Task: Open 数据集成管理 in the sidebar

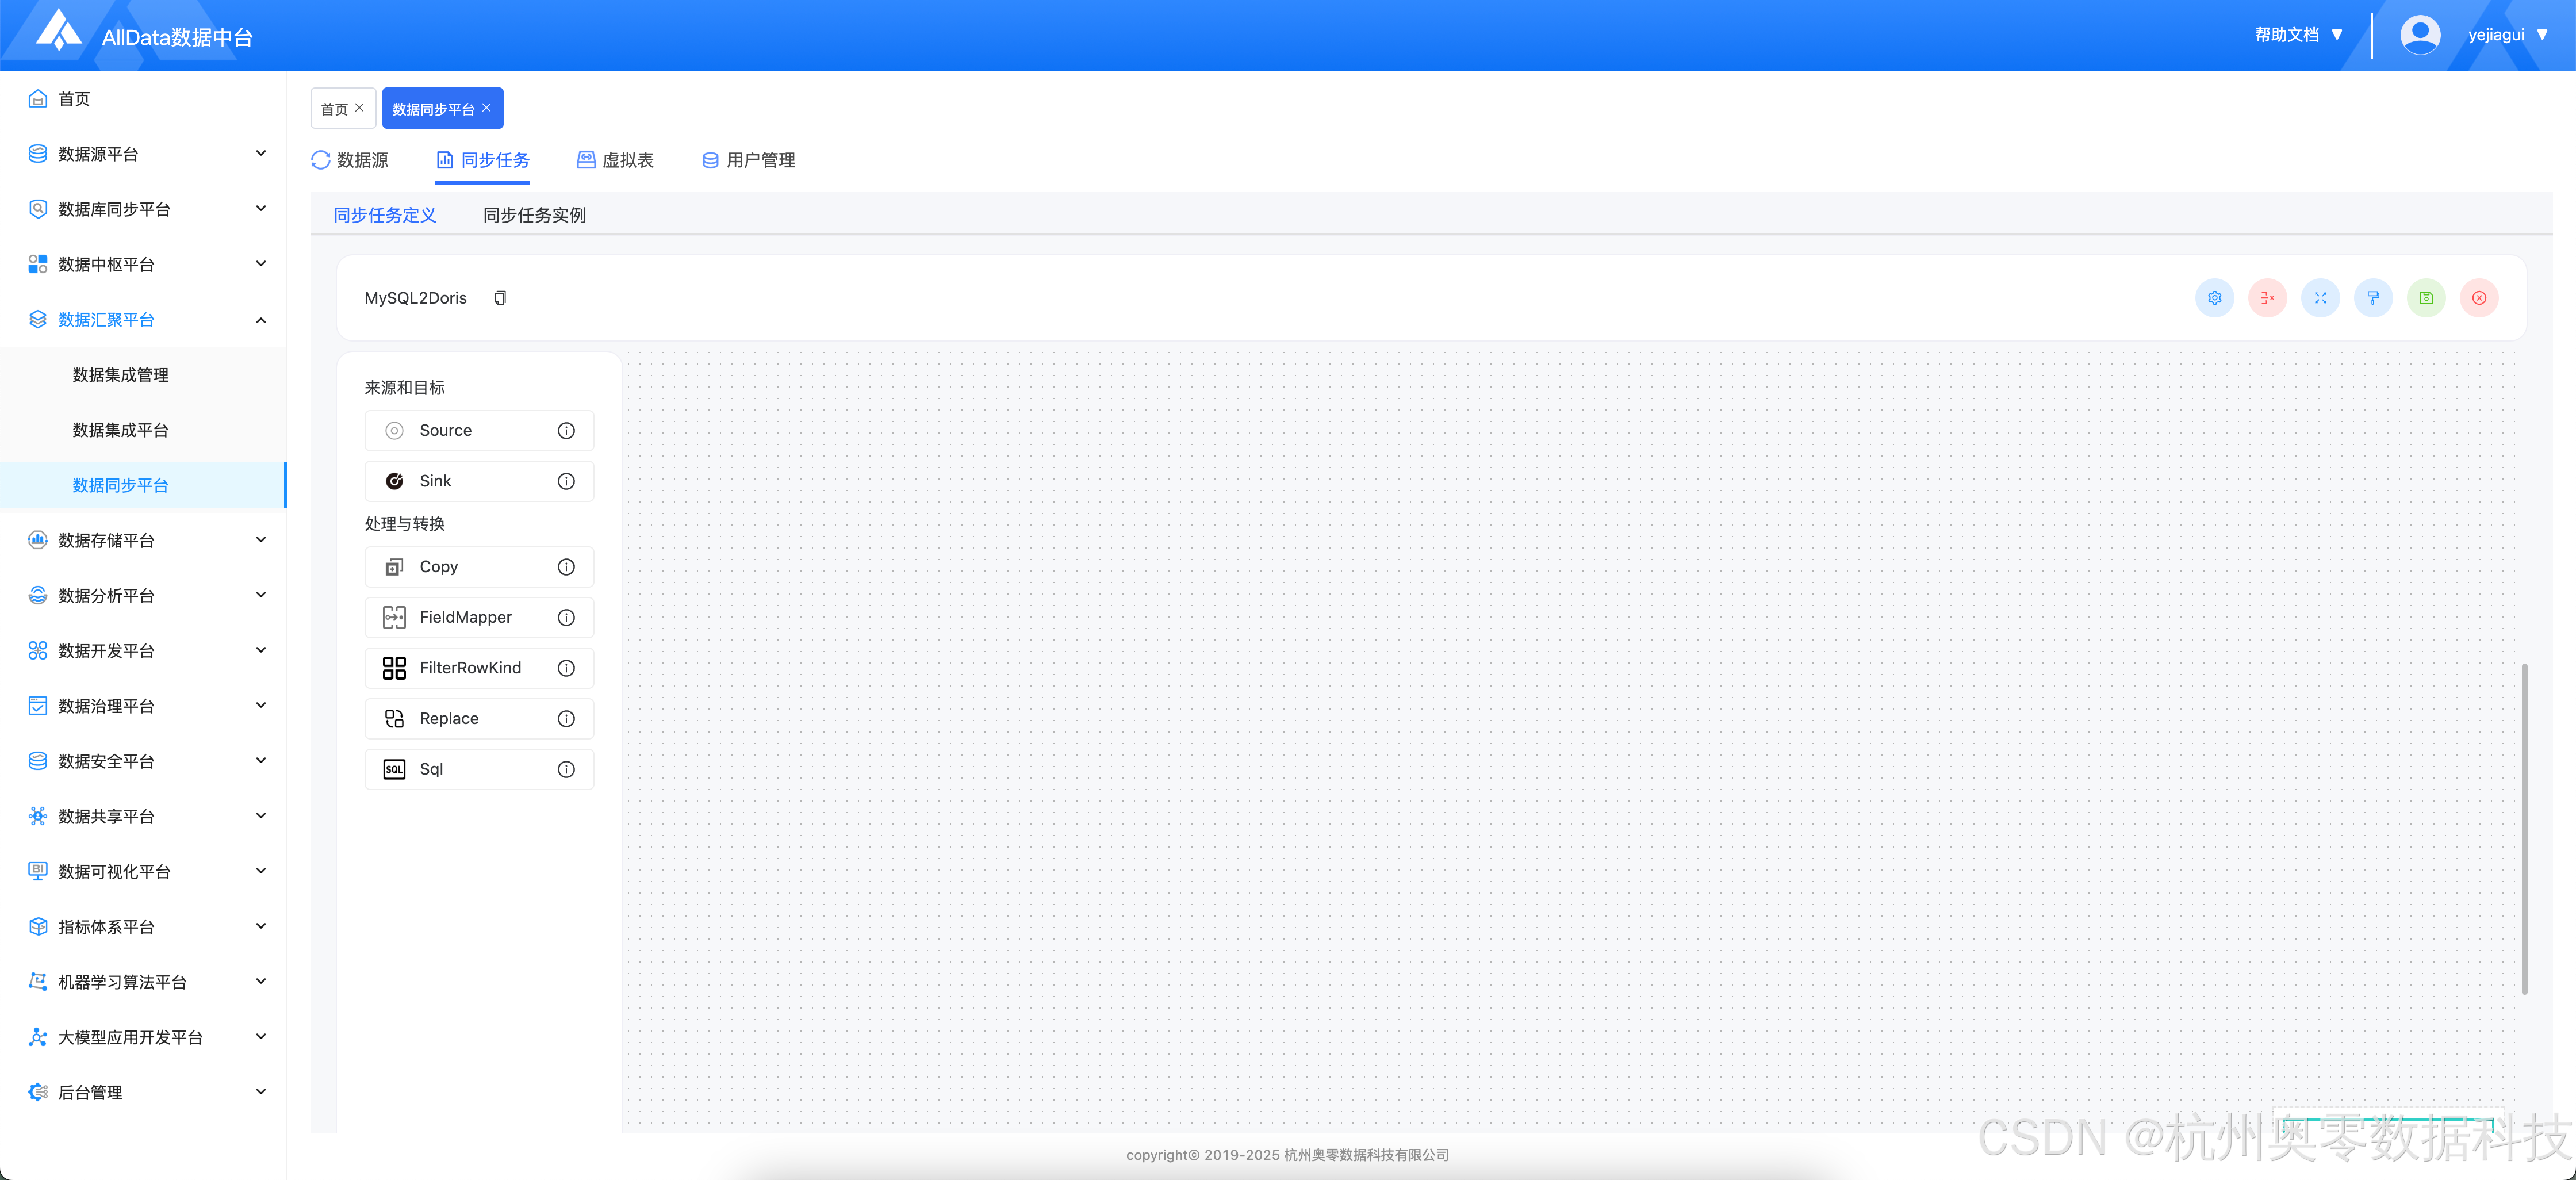Action: (x=120, y=375)
